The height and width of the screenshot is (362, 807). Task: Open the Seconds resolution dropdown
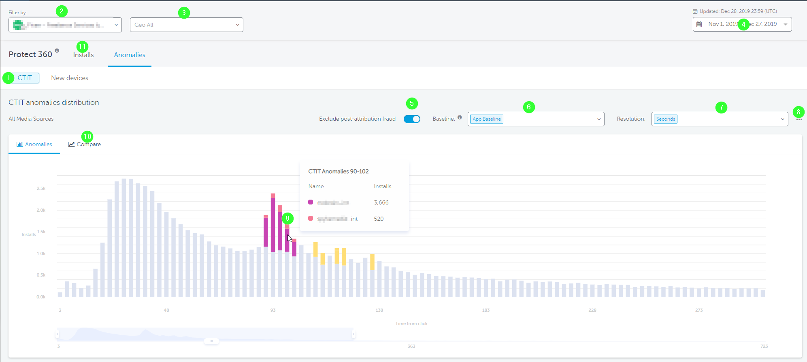pyautogui.click(x=720, y=119)
